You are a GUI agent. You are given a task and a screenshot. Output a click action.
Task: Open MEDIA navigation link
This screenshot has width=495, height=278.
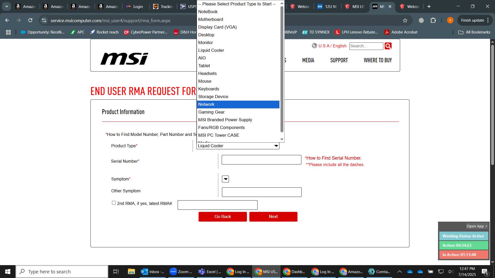308,60
